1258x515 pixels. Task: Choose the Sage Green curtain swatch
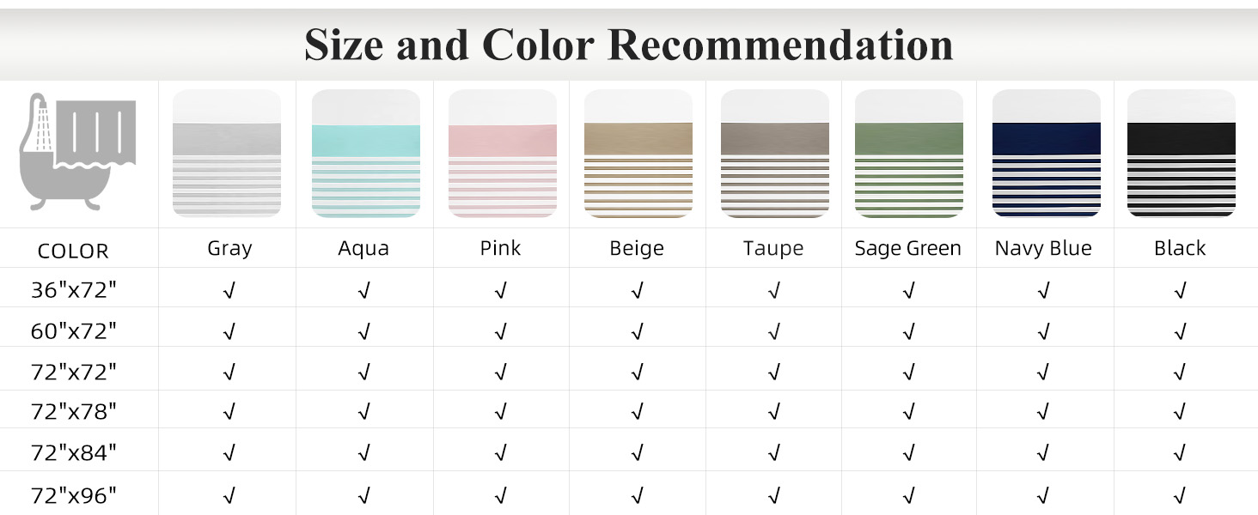pos(908,154)
